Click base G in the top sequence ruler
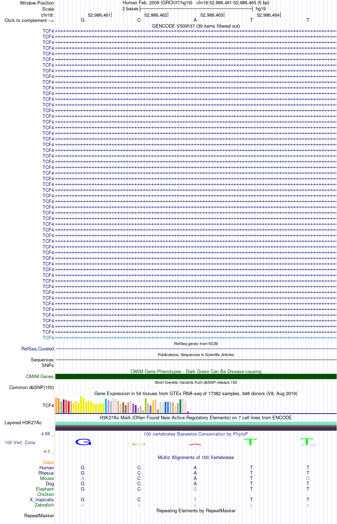The image size is (337, 524). (x=83, y=20)
